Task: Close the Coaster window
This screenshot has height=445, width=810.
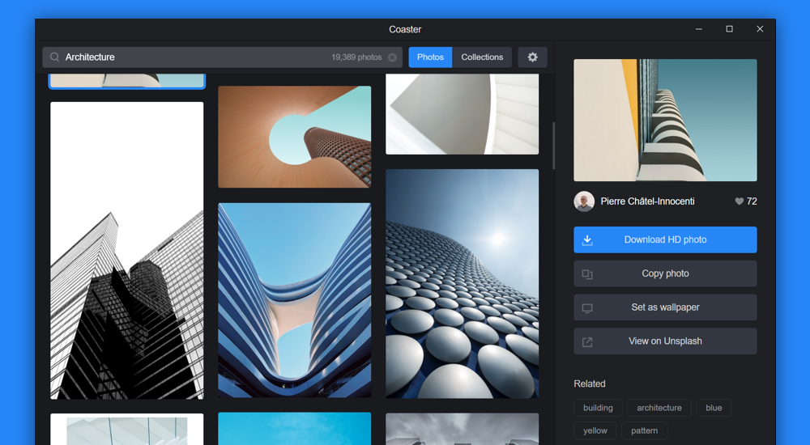Action: coord(760,29)
